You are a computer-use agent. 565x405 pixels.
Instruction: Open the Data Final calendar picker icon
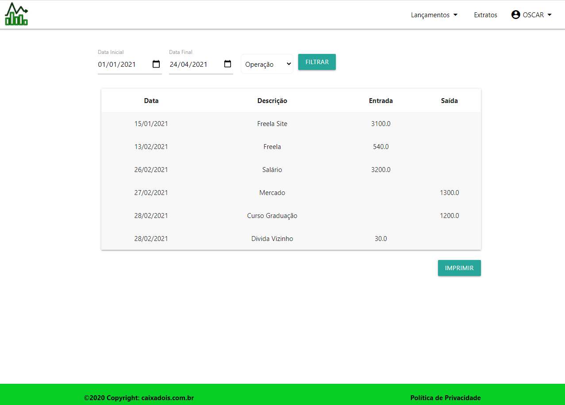[227, 64]
